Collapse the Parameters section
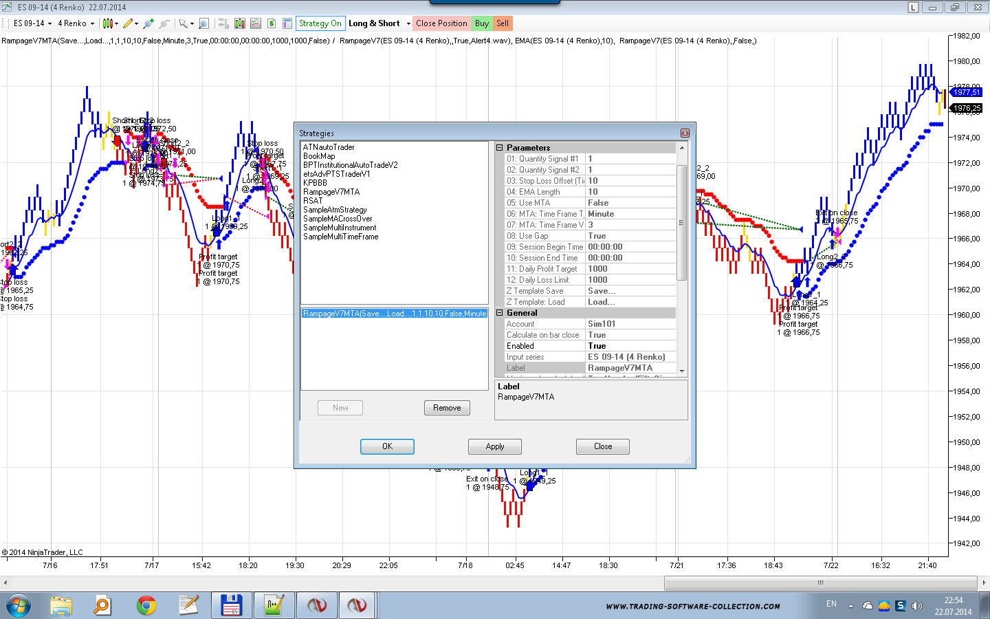The width and height of the screenshot is (990, 619). [500, 148]
